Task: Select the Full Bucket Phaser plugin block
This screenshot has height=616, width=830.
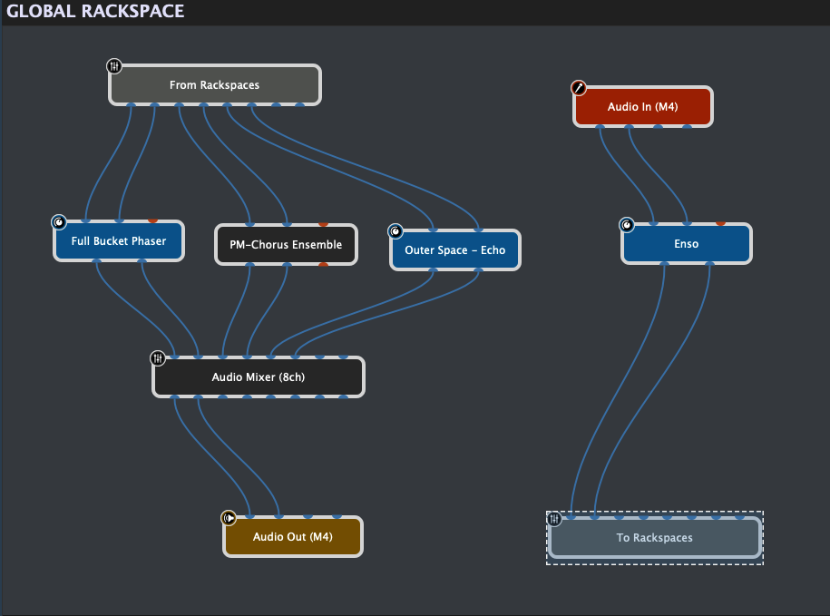Action: 119,242
